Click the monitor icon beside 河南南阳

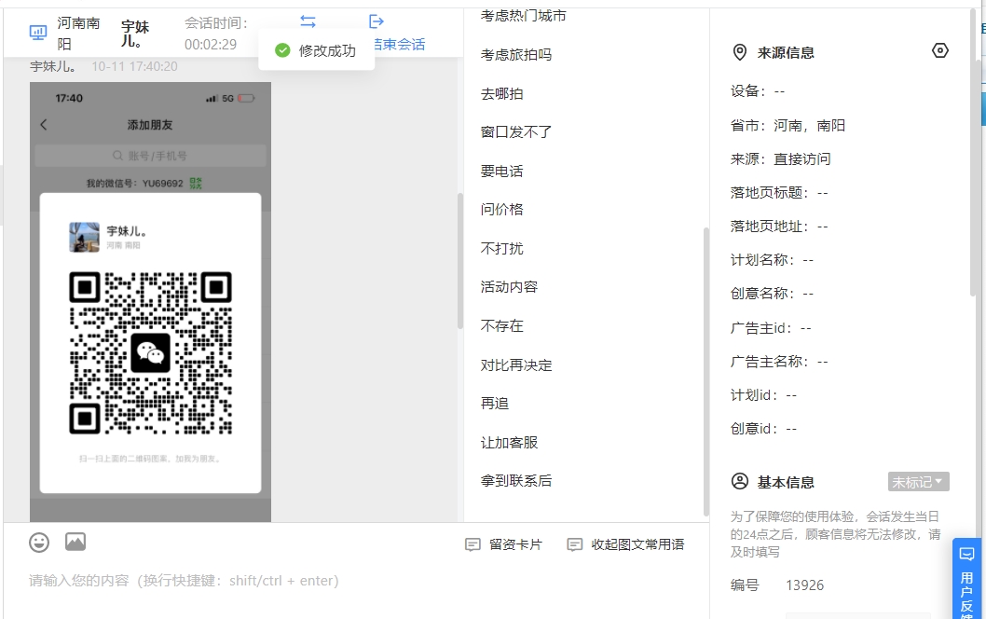click(x=38, y=32)
